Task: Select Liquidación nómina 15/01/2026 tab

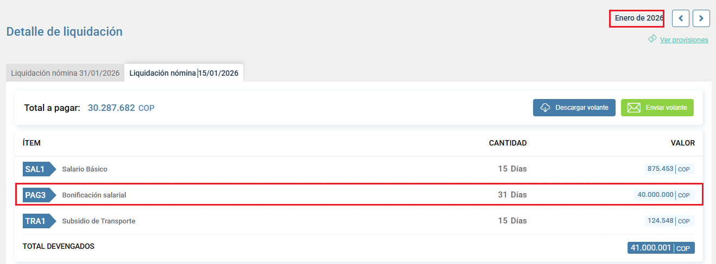Action: pos(184,73)
